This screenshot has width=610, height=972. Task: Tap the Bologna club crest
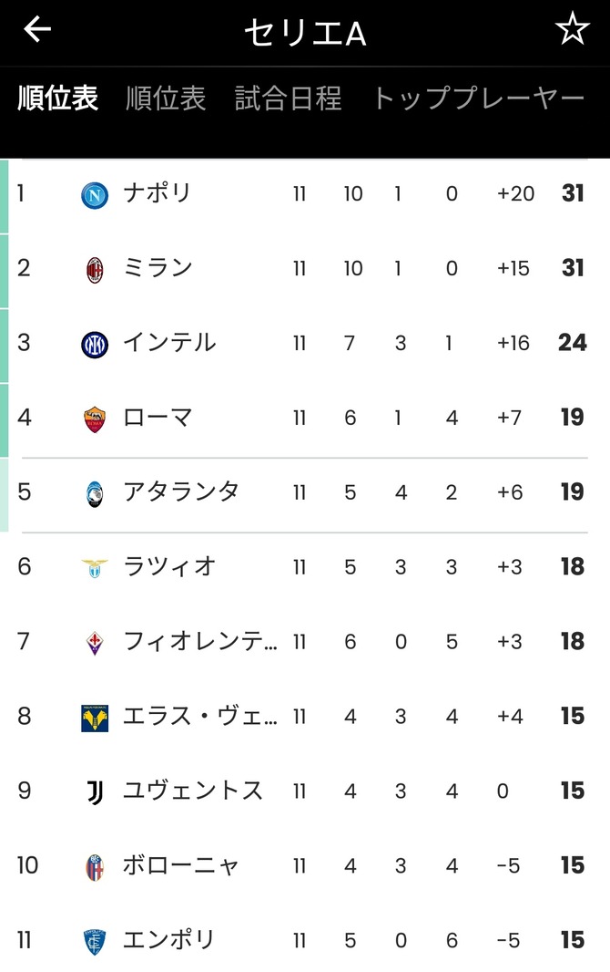click(95, 867)
